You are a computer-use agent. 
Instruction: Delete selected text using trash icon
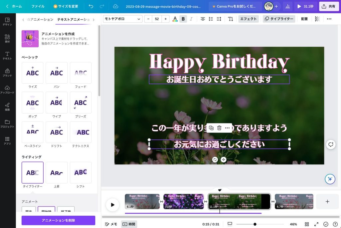click(x=219, y=128)
